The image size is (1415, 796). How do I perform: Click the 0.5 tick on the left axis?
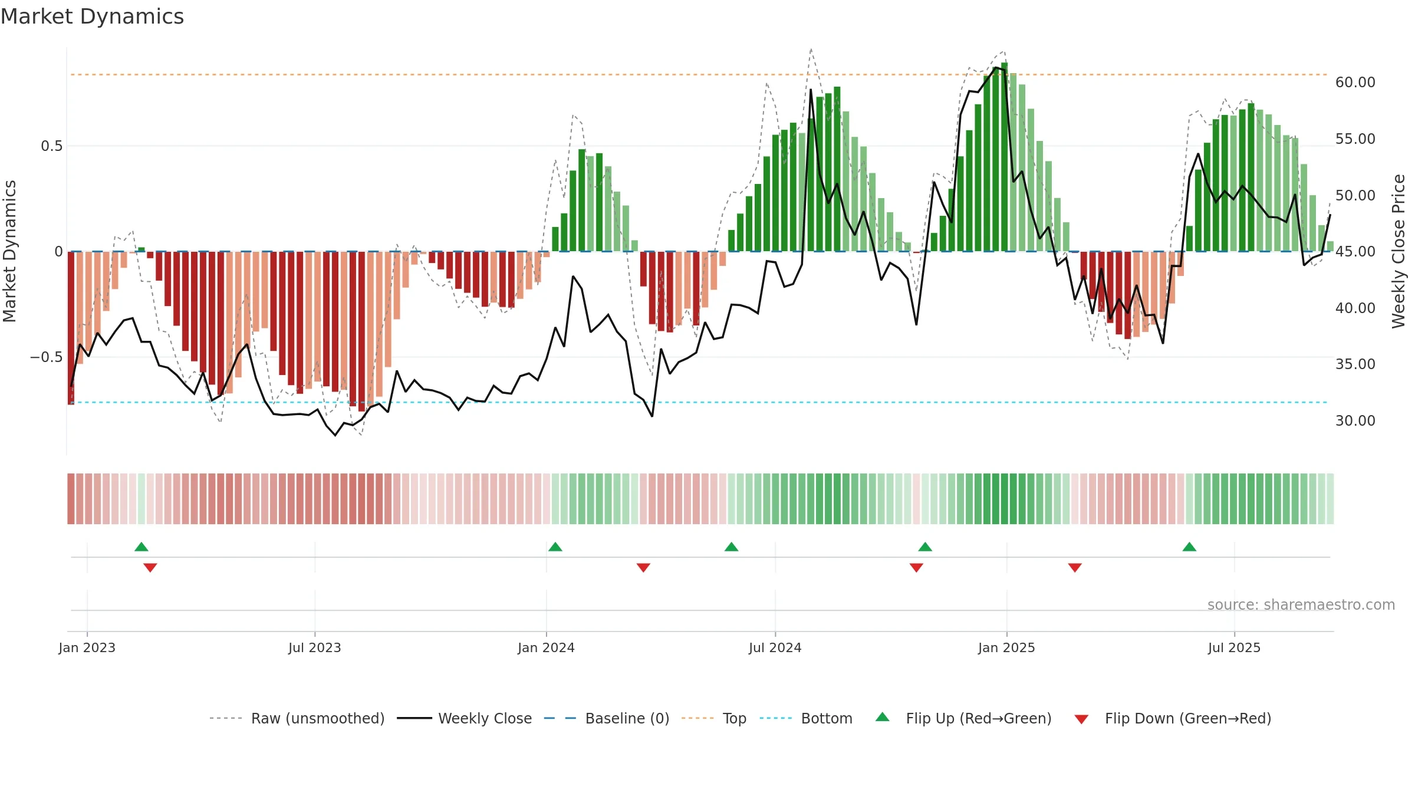pyautogui.click(x=52, y=146)
